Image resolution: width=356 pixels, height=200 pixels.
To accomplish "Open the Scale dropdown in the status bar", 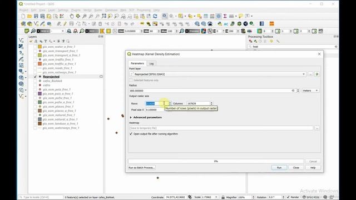I will pyautogui.click(x=216, y=197).
